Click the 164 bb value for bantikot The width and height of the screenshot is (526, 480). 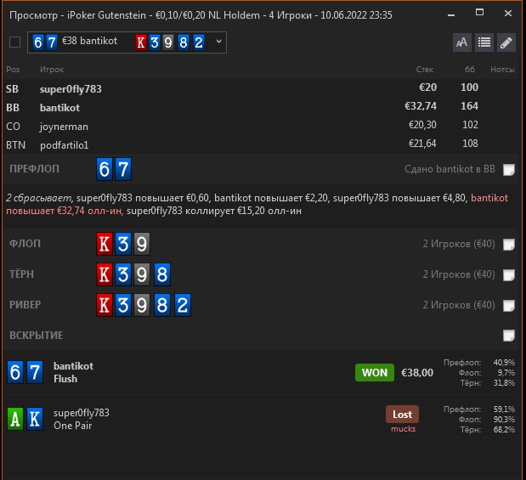click(469, 106)
